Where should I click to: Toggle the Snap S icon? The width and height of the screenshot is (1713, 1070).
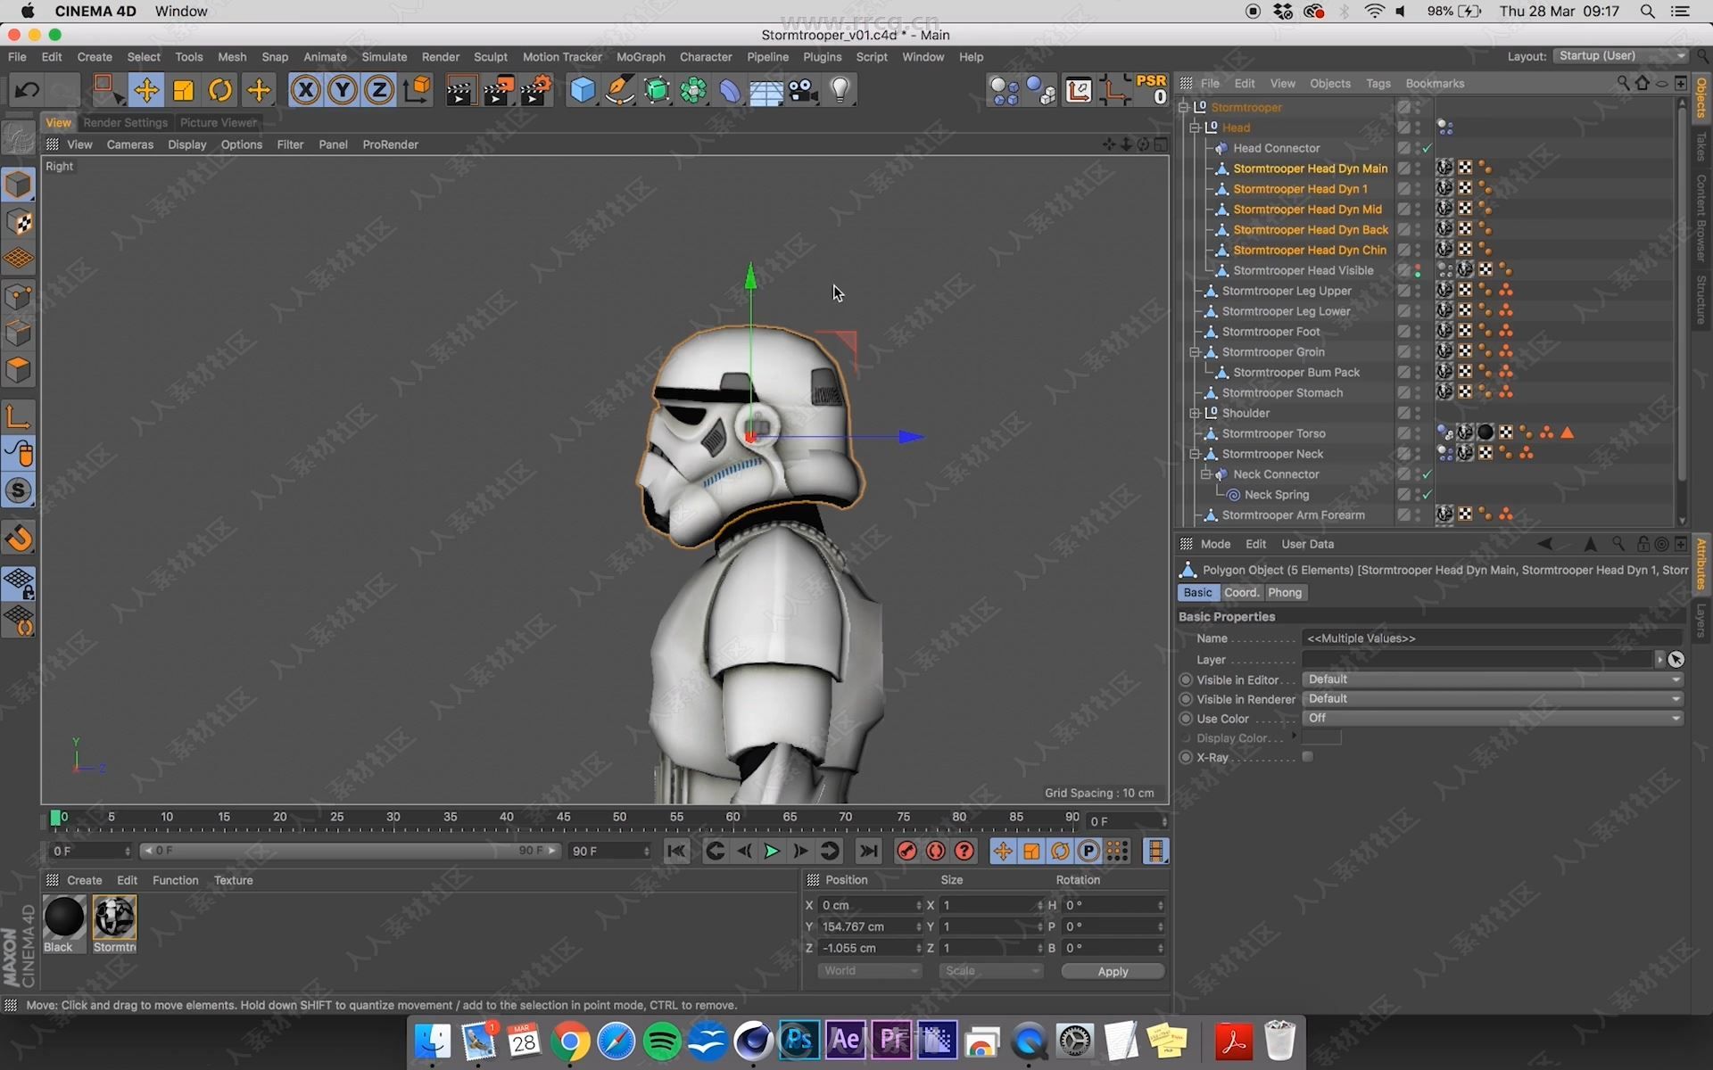19,490
